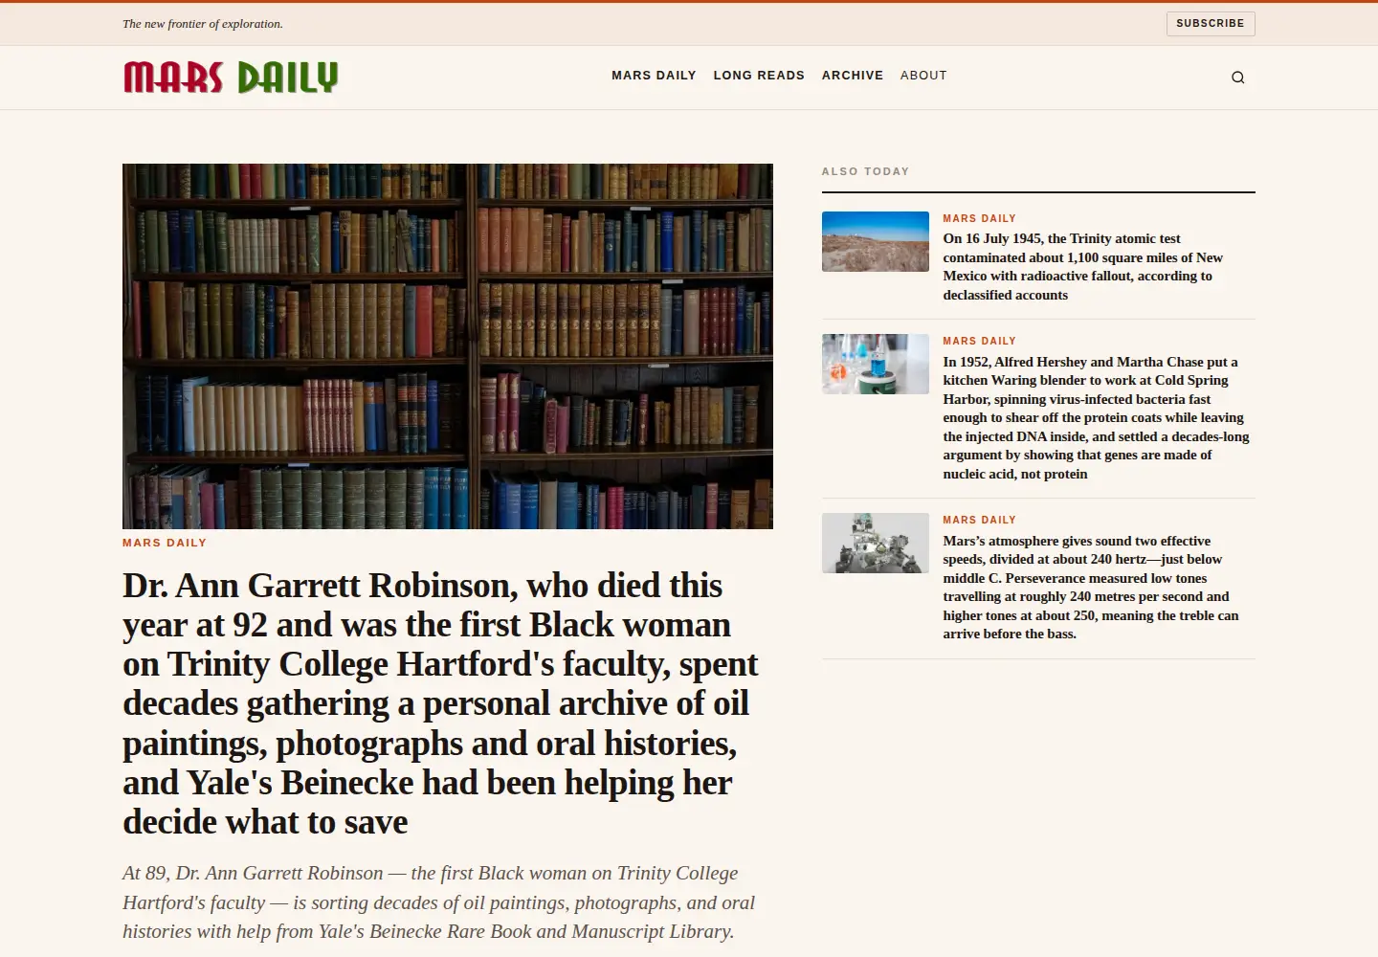Click the Mars Daily tag above Hershey story

coord(980,341)
